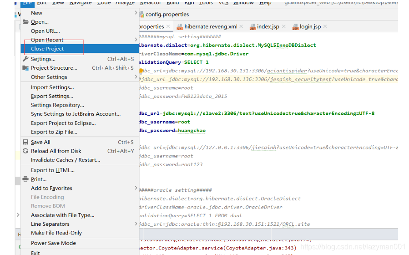The height and width of the screenshot is (255, 409).
Task: Open the View menu
Action: [58, 3]
